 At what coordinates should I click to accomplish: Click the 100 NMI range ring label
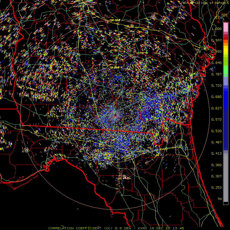coord(115,20)
